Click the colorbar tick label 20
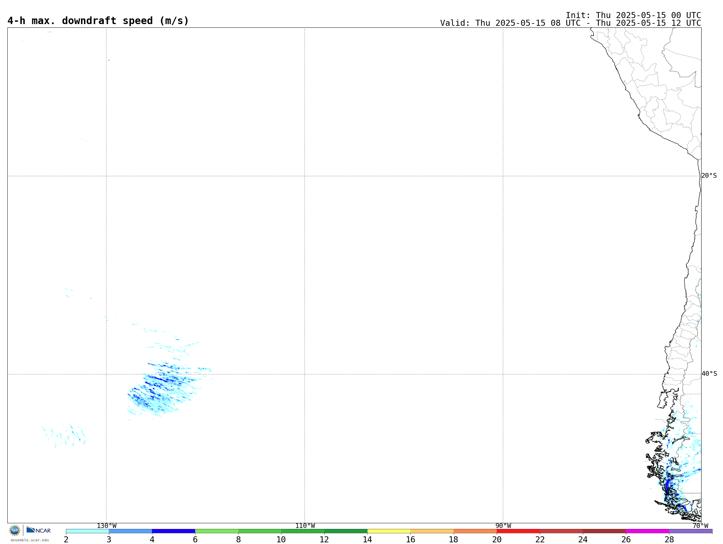Screen dimensions: 723x544 click(497, 539)
